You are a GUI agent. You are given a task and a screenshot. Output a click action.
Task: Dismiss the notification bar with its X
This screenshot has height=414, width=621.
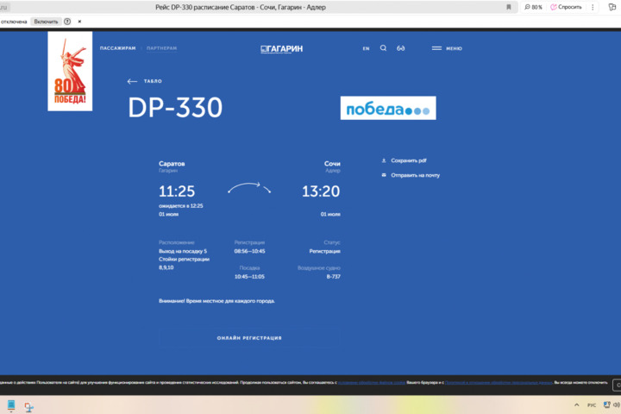79,22
